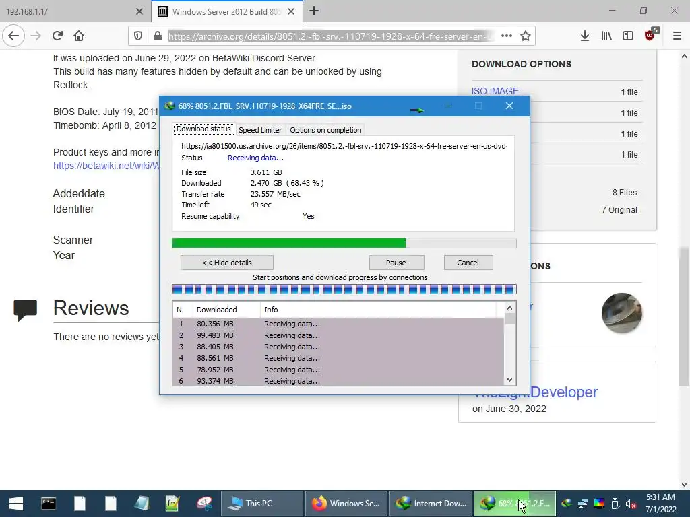The image size is (690, 517).
Task: Open the TheLightDeveloper uploader link
Action: pos(564,392)
